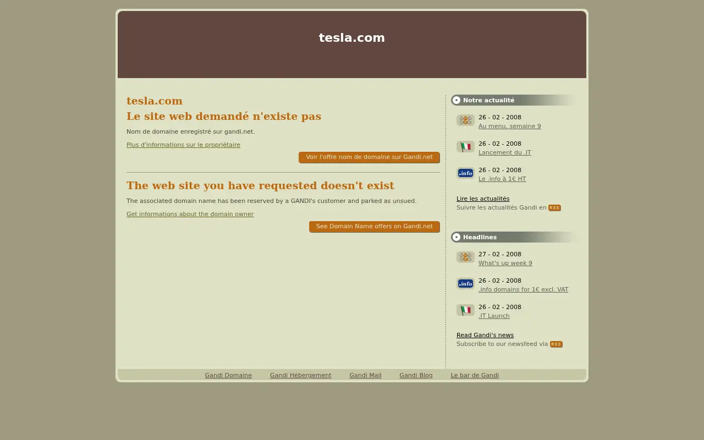Click the orange 'tesla.com' heading in the content
This screenshot has height=440, width=704.
tap(155, 101)
